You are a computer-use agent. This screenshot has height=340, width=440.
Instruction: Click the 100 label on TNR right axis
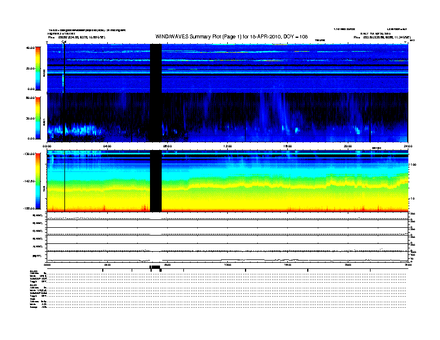click(413, 164)
